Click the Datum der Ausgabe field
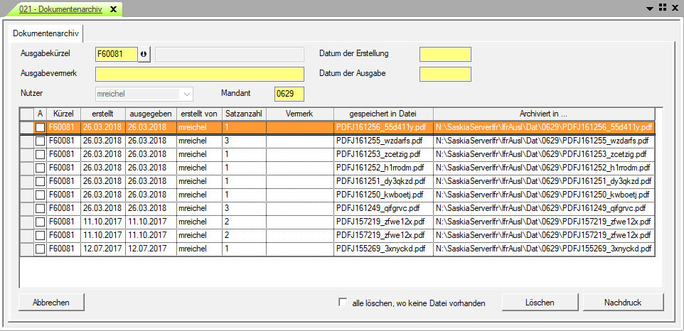Image resolution: width=684 pixels, height=331 pixels. point(445,75)
